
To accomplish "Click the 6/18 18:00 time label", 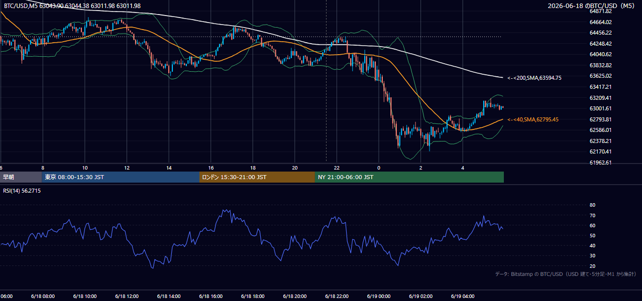I will coord(253,296).
